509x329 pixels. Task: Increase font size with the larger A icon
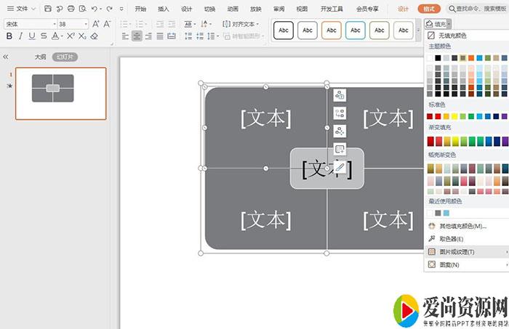pyautogui.click(x=96, y=24)
